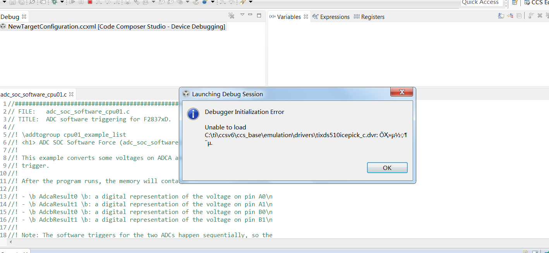Click the red Terminate icon
Viewport: 549px width, 253px height.
click(90, 2)
